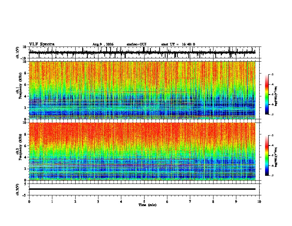Viewport: 292px width, 226px height.
Task: Click the "Time (min)" axis label
Action: tap(147, 205)
